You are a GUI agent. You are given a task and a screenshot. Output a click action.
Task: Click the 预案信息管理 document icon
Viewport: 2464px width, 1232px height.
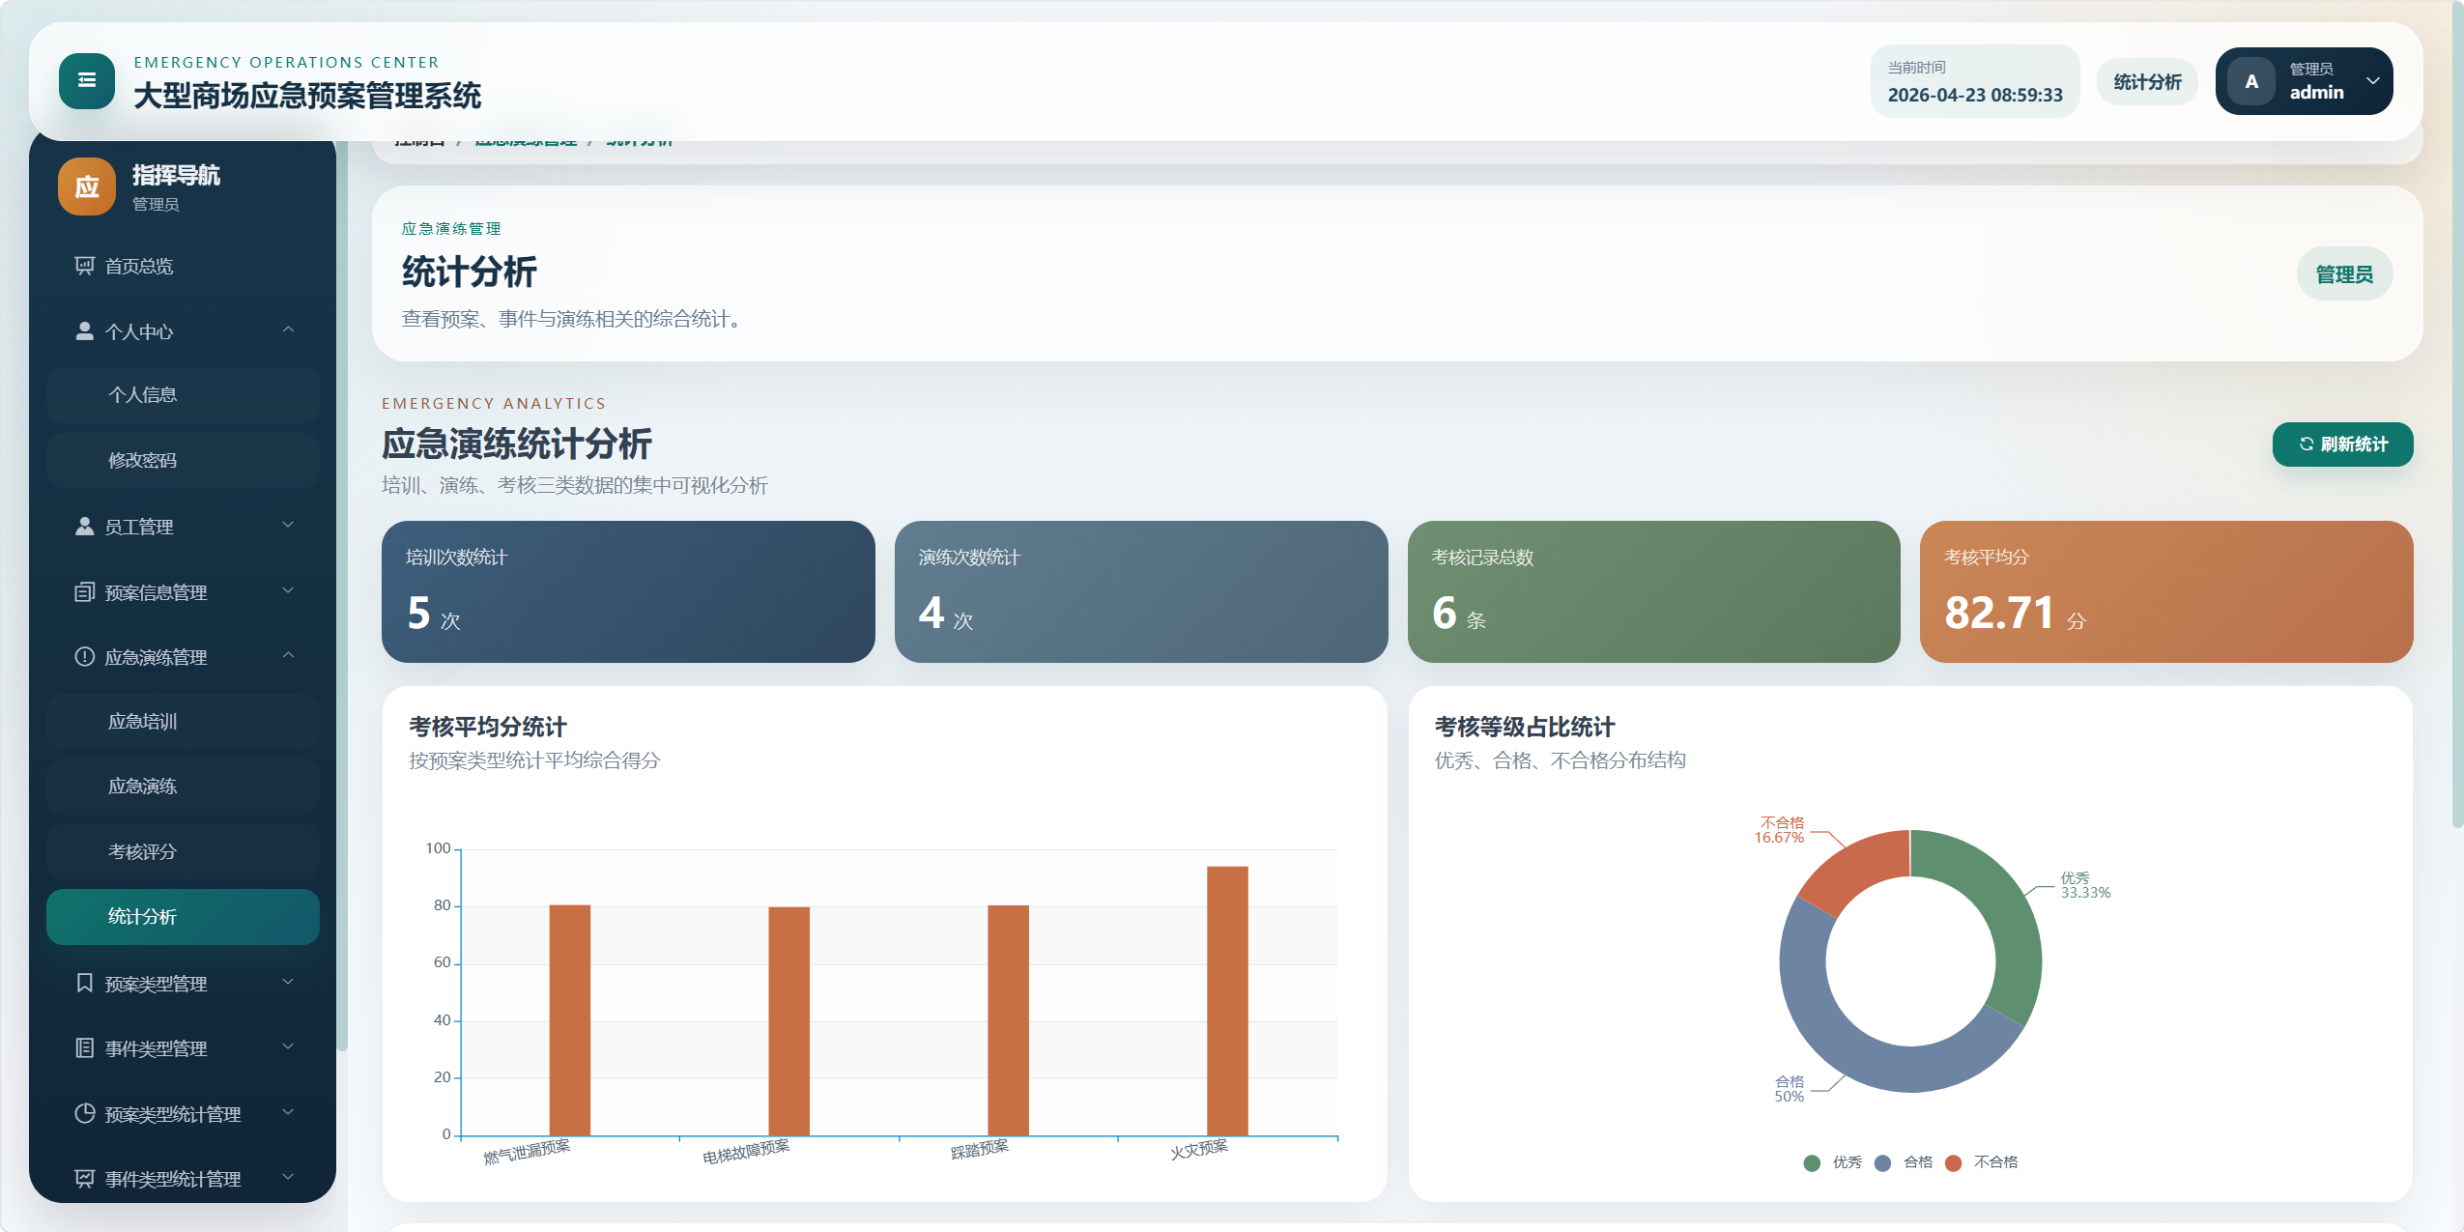pos(85,592)
